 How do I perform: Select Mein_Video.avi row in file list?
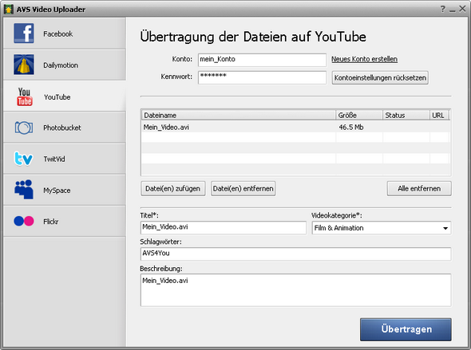(x=296, y=127)
